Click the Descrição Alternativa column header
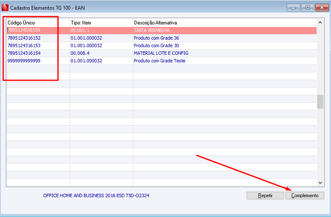Viewport: 331px width, 217px height. 155,22
